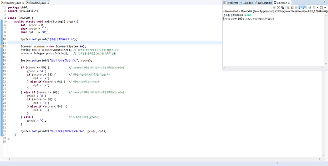
Task: Click the editor horizontal scrollbar track
Action: [x=164, y=159]
